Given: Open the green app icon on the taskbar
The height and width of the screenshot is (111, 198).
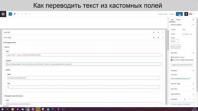Looking at the screenshot, I should tap(38, 109).
